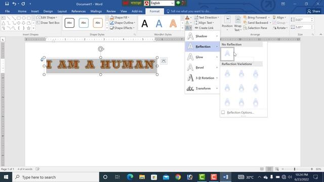
Task: Open Align dropdown in Arrange group
Action: click(279, 18)
